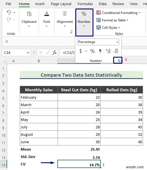
Task: Click the Cancel X formula icon
Action: 41,53
